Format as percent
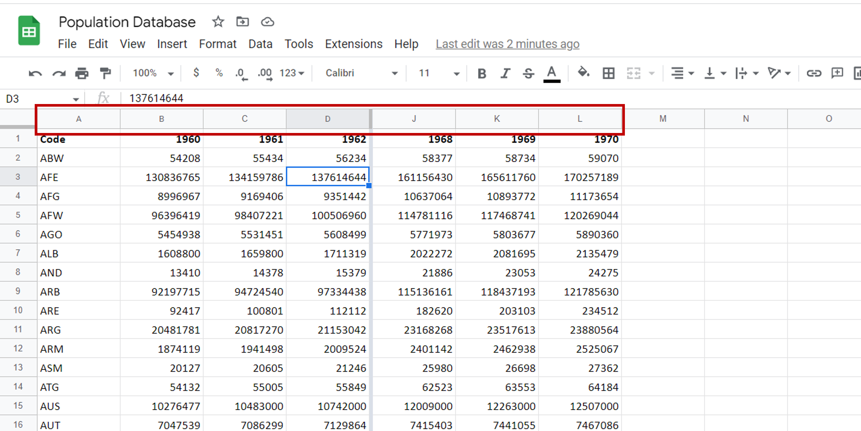The image size is (861, 431). coord(219,72)
